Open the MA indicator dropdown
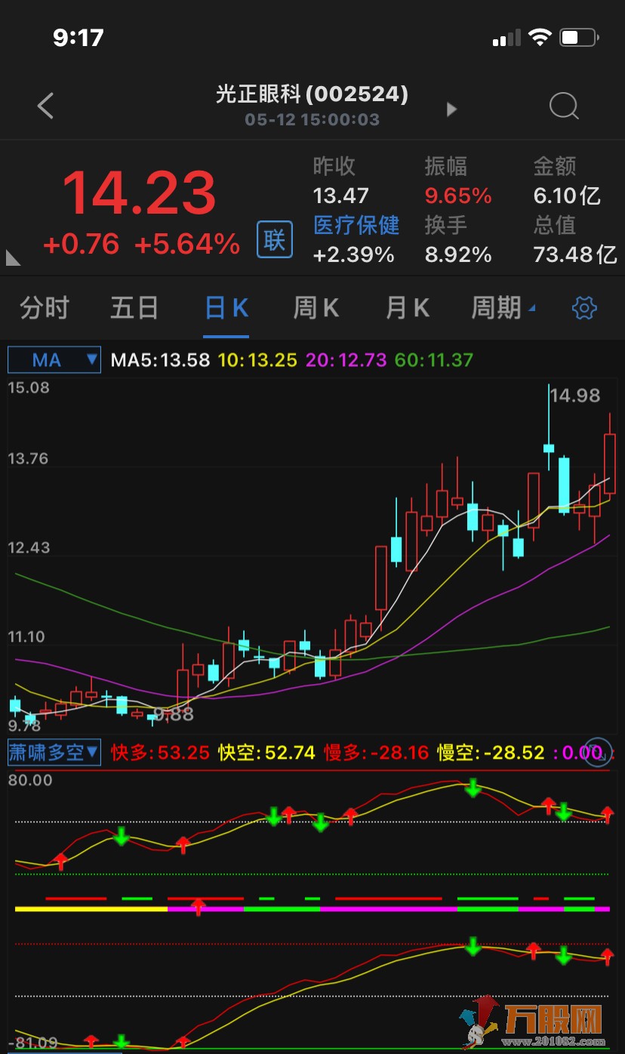The height and width of the screenshot is (1054, 625). (x=54, y=359)
